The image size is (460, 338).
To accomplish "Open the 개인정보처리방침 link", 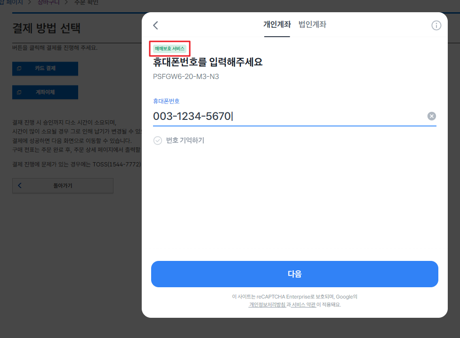I will (267, 305).
